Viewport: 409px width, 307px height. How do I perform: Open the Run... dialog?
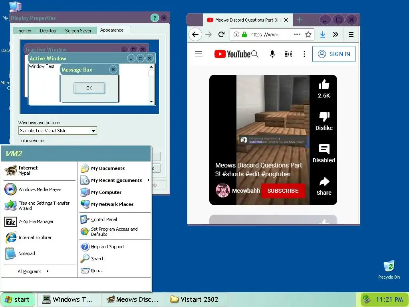[x=115, y=271]
